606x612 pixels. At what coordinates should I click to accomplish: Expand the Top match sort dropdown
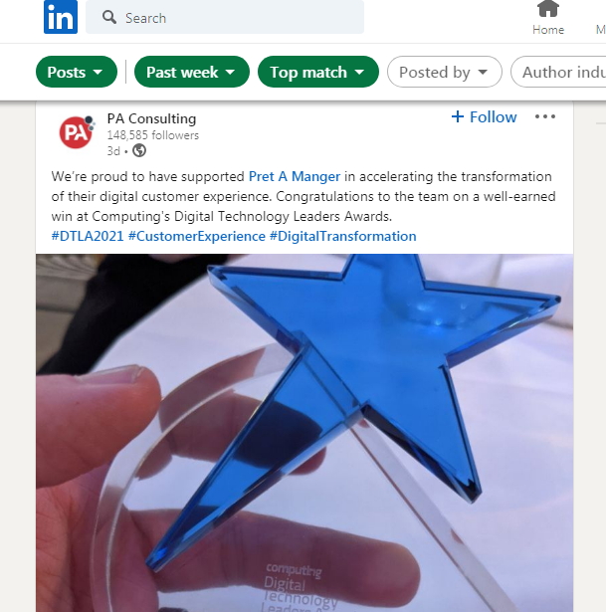[x=318, y=72]
